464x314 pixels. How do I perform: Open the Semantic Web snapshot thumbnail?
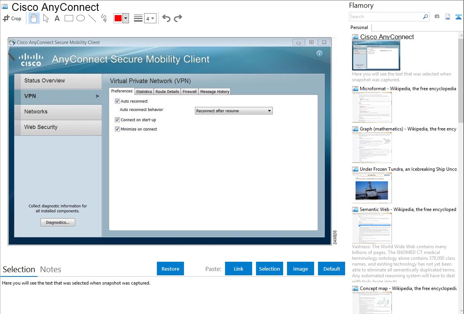point(372,228)
